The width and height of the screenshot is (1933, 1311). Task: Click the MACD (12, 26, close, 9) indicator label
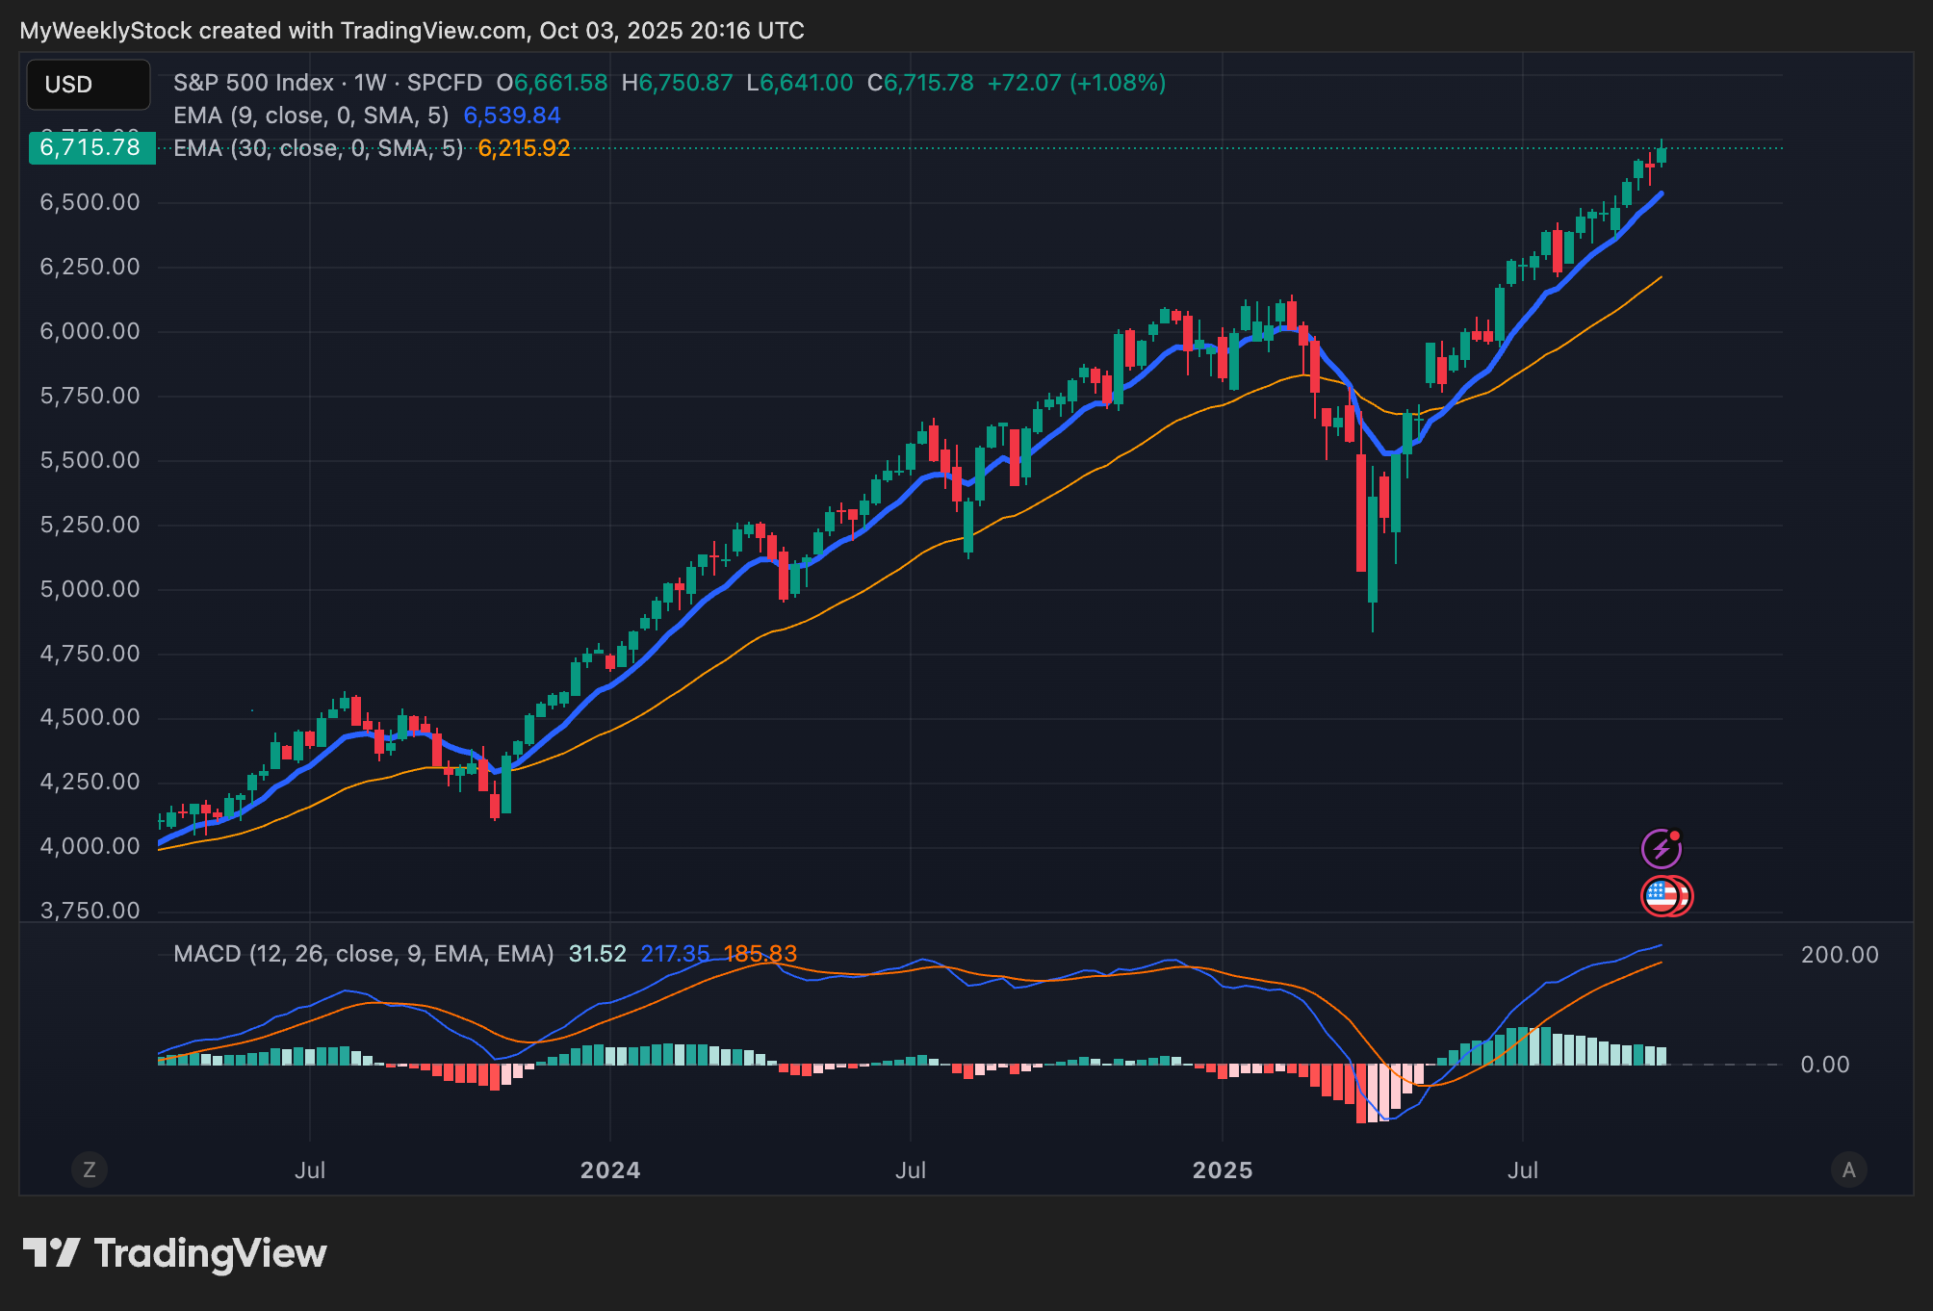click(363, 954)
